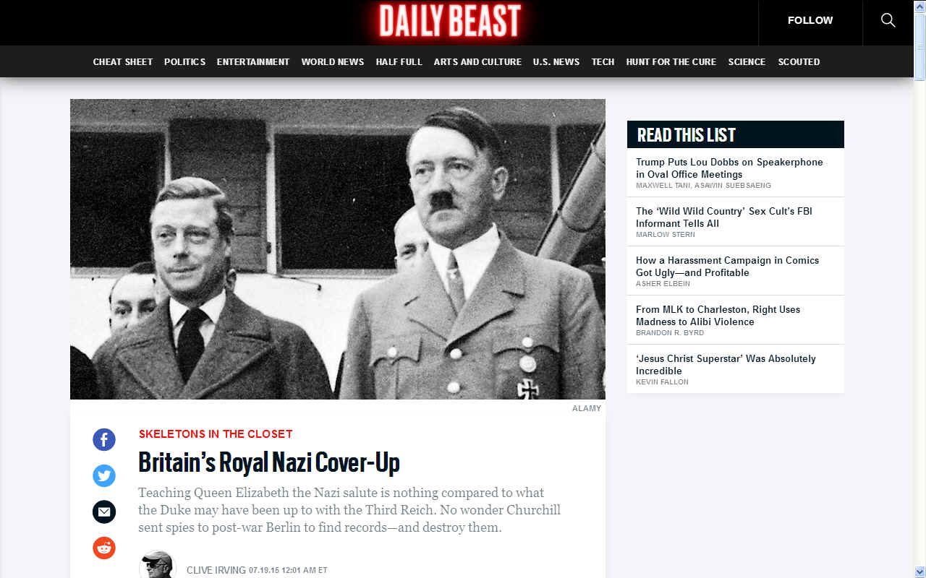This screenshot has width=926, height=578.
Task: Click byline 'Marlow Stern'
Action: point(666,235)
